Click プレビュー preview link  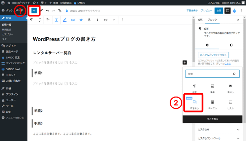206,10
